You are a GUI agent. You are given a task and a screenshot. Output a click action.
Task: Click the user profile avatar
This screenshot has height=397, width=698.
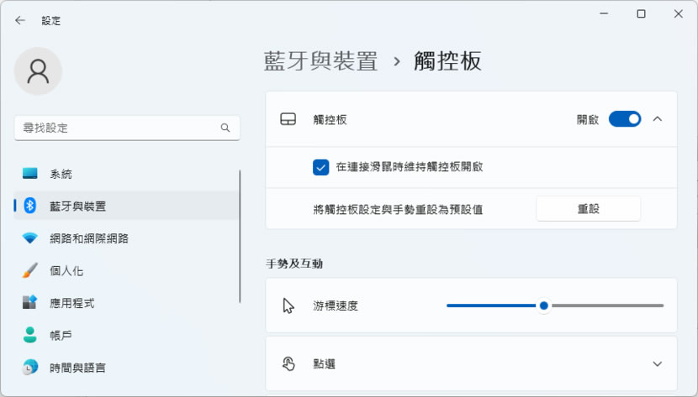[x=38, y=71]
